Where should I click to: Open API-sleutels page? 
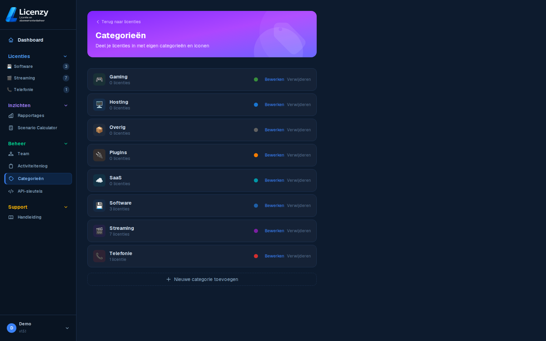tap(38, 191)
